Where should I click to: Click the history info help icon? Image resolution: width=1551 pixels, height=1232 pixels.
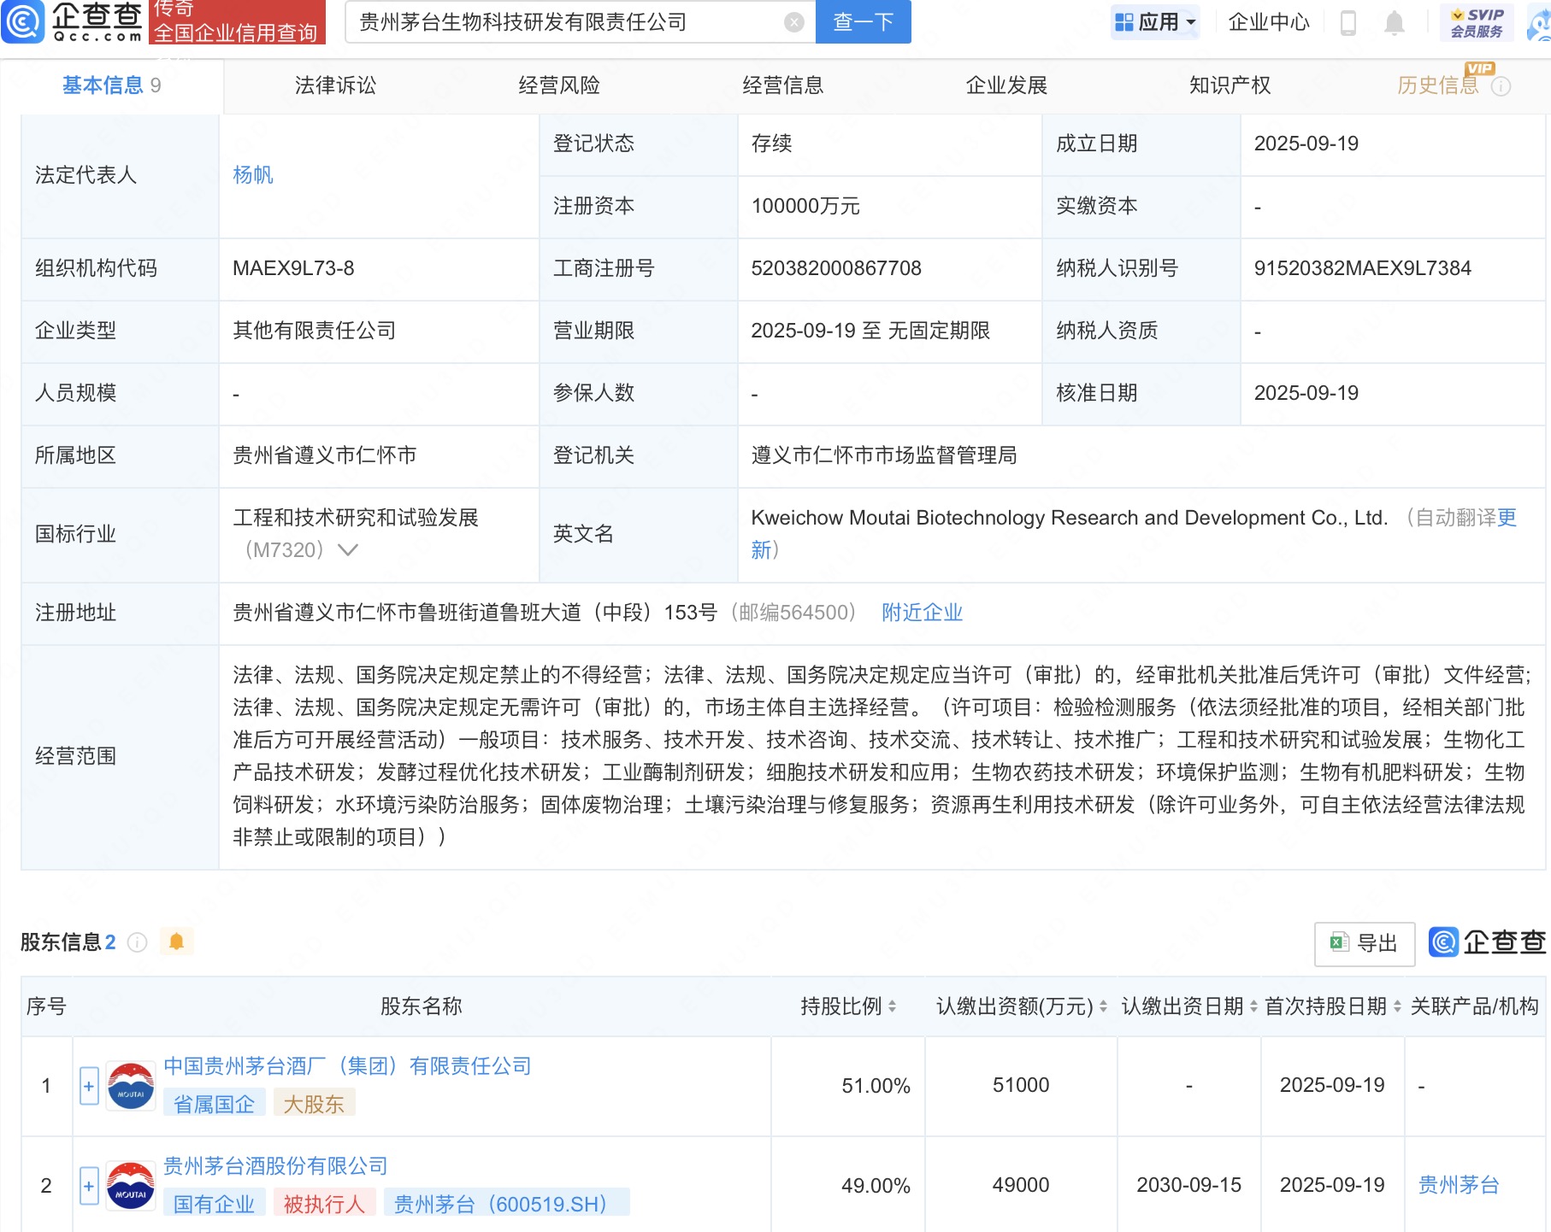coord(1501,86)
